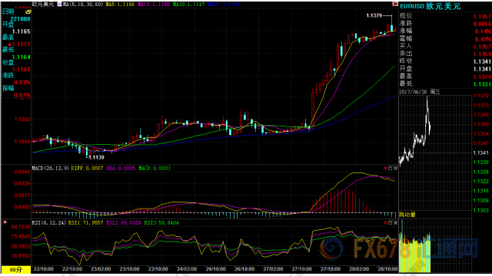Close the MACD indicator panel
This screenshot has width=492, height=276.
[395, 169]
